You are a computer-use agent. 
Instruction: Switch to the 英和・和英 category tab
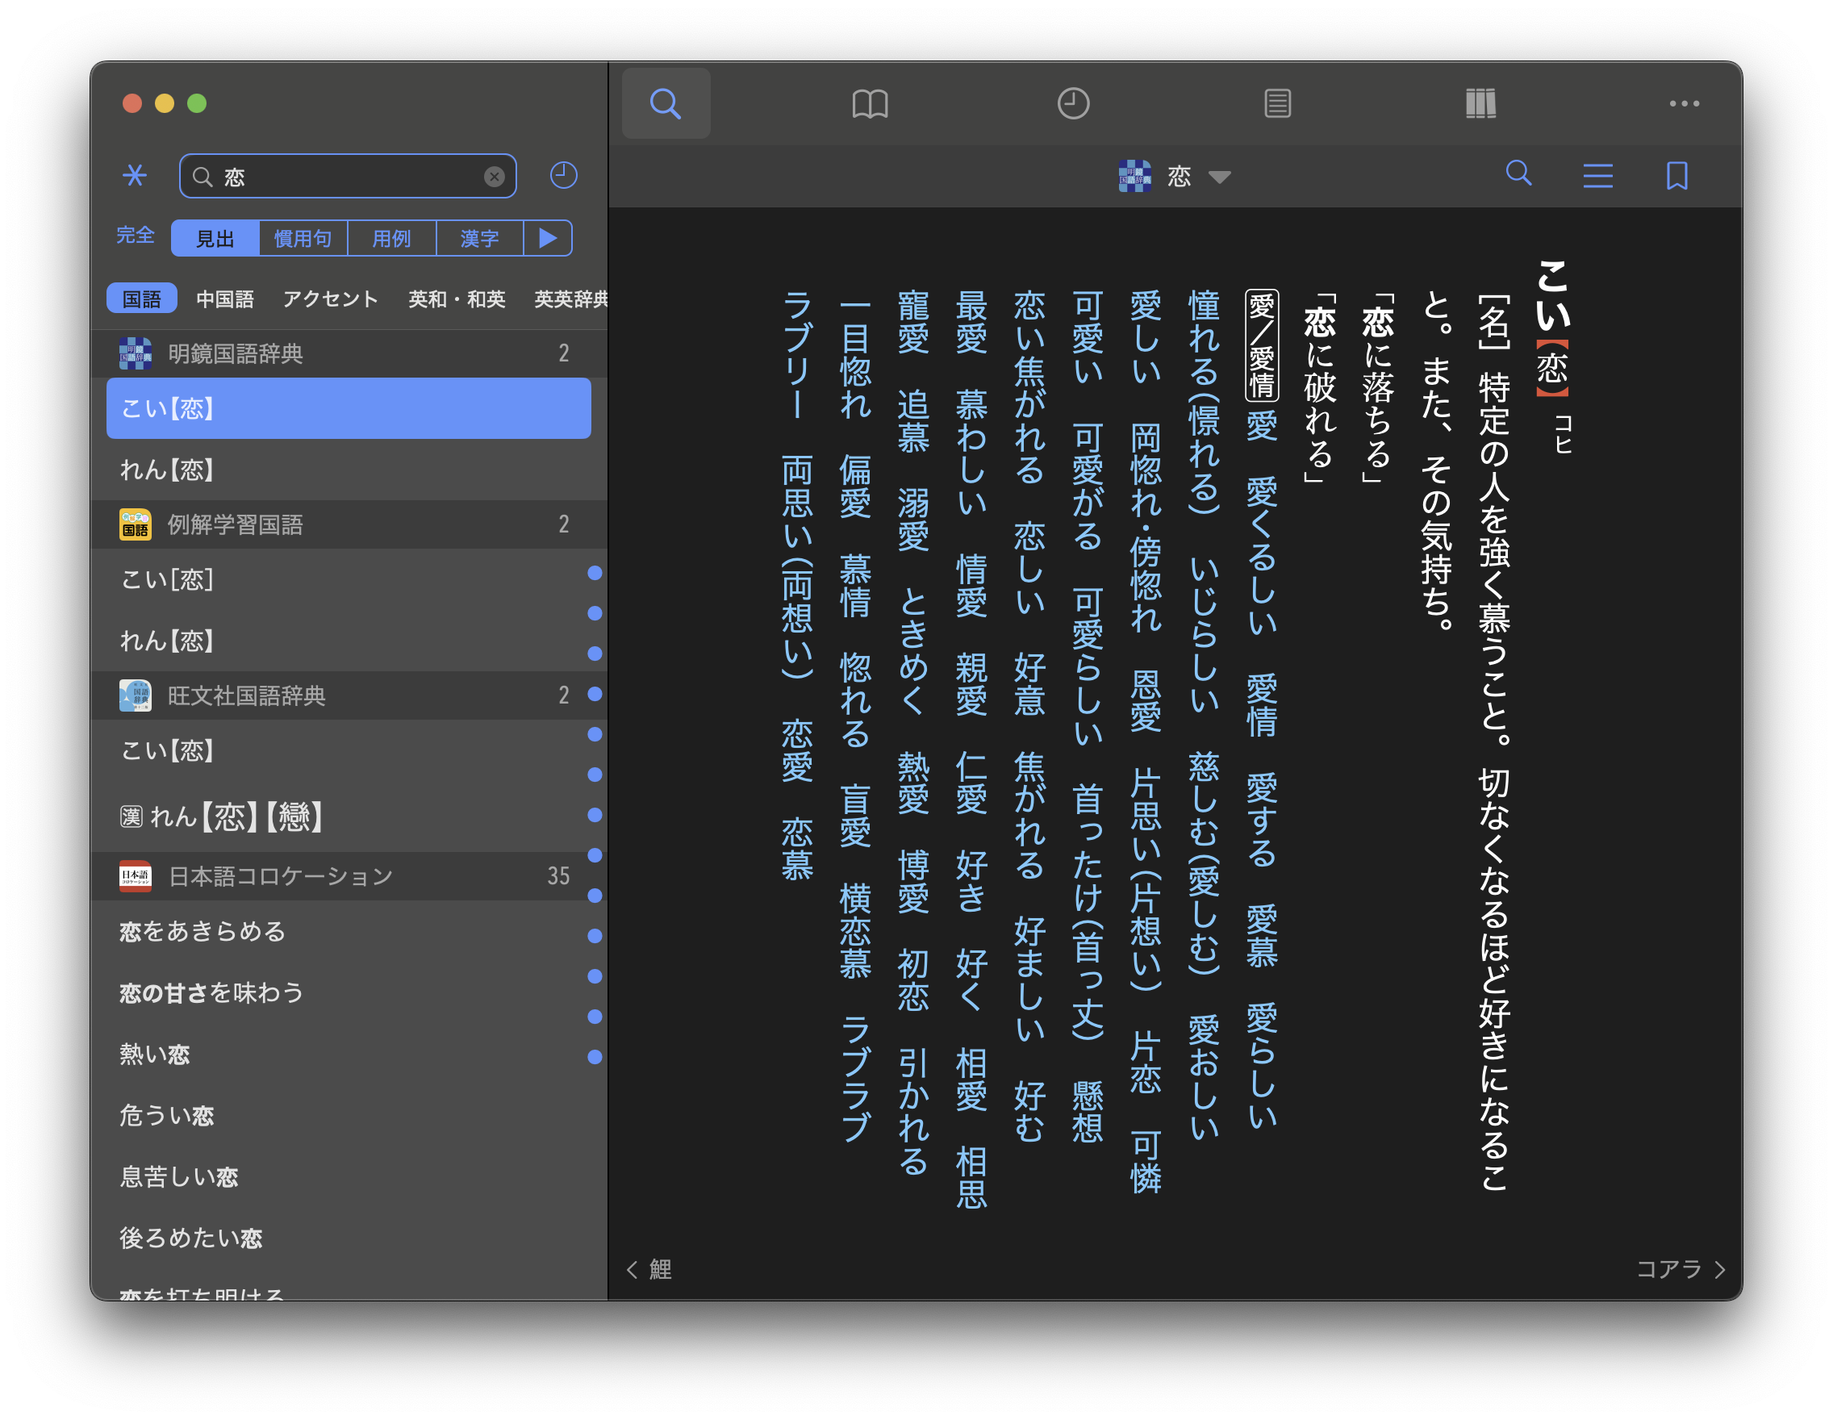click(457, 299)
